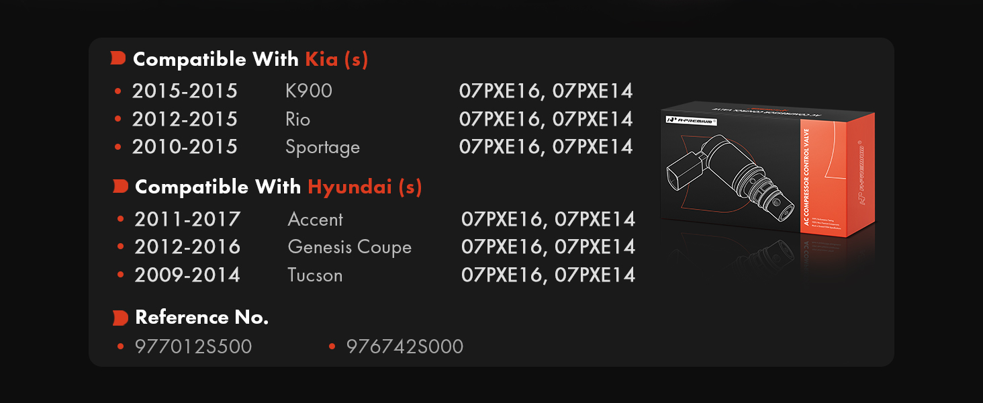Click reference number 976742S000
This screenshot has width=983, height=403.
point(405,347)
